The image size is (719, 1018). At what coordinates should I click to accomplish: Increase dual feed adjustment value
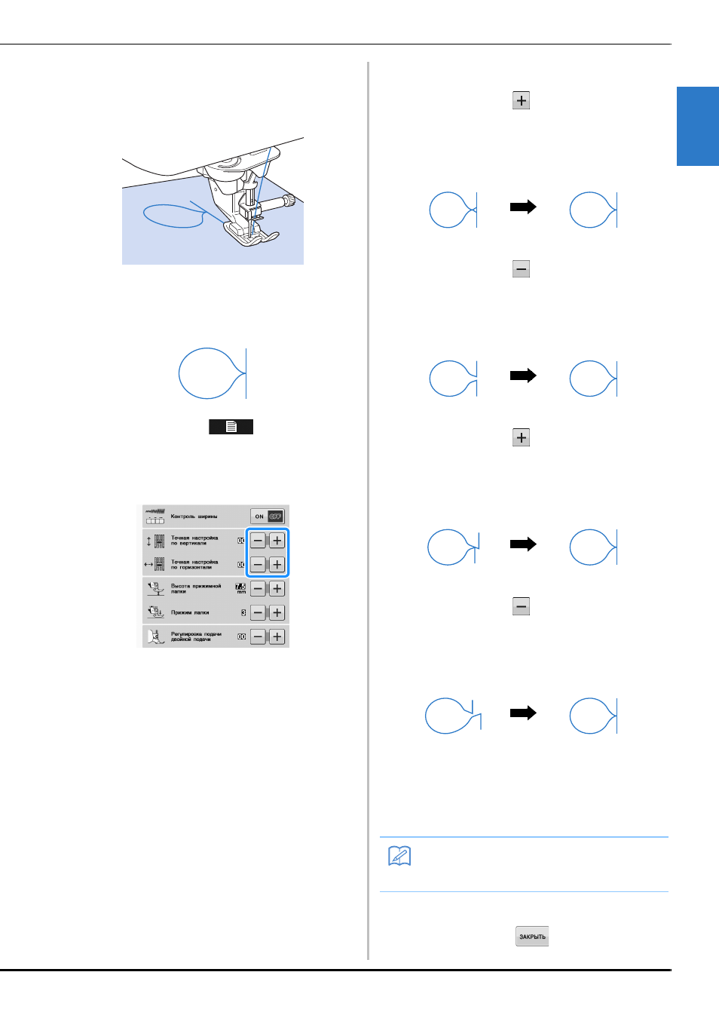[277, 637]
